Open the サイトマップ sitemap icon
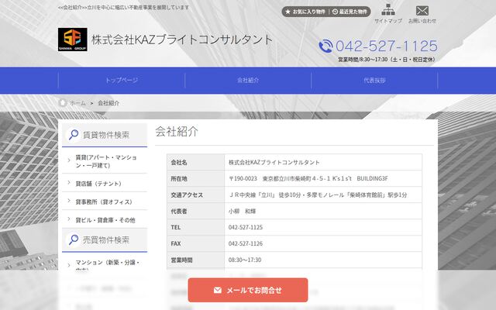The height and width of the screenshot is (310, 496). (x=388, y=10)
